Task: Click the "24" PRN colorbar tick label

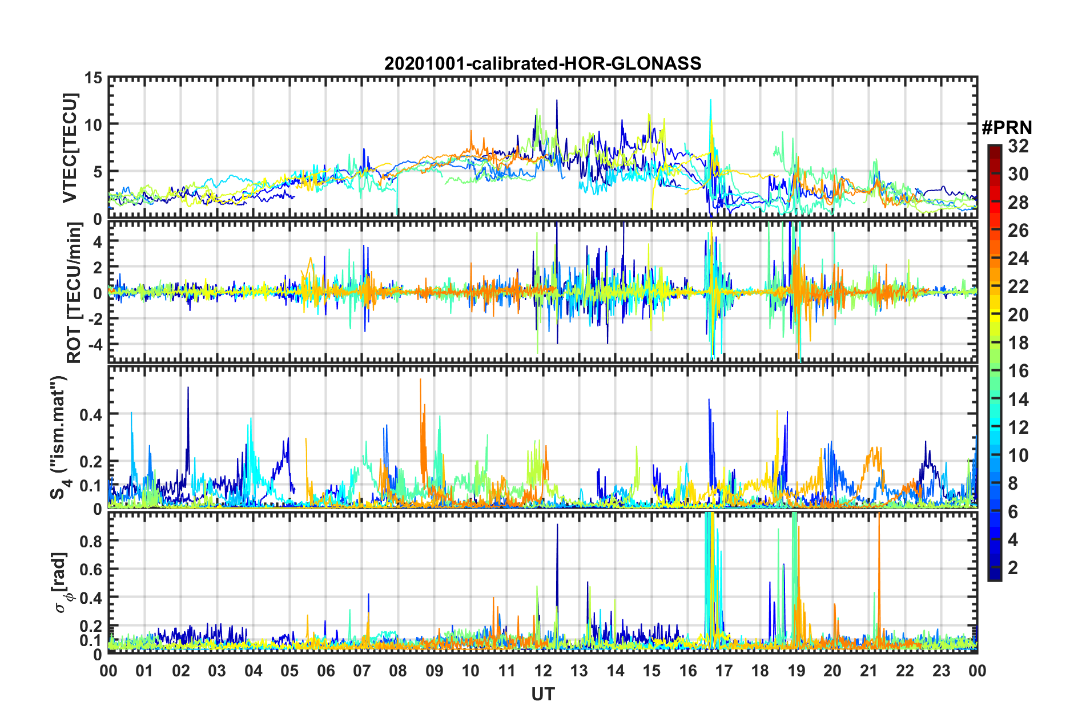Action: [1018, 259]
